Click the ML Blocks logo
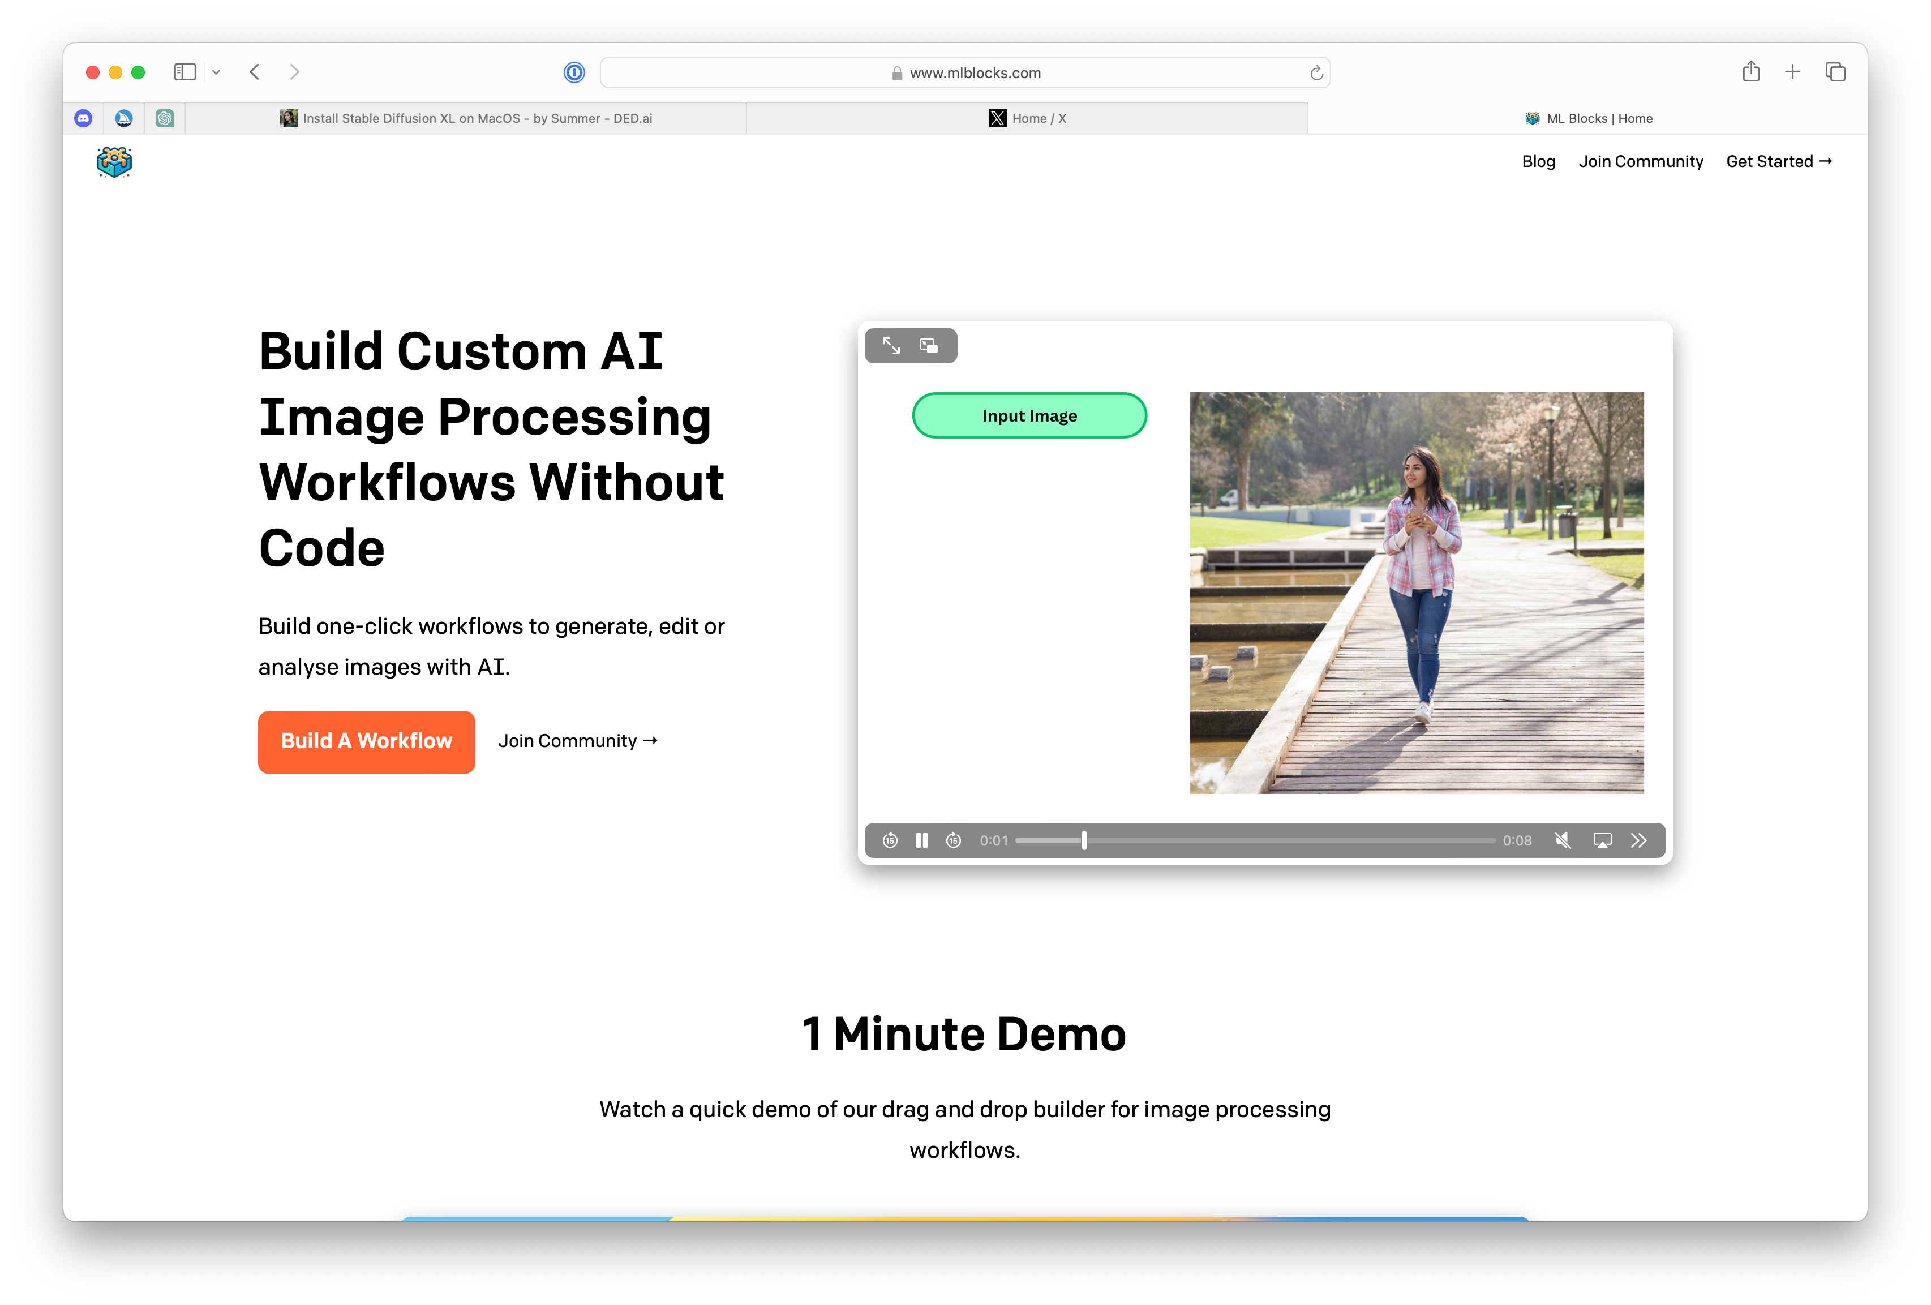 [114, 161]
